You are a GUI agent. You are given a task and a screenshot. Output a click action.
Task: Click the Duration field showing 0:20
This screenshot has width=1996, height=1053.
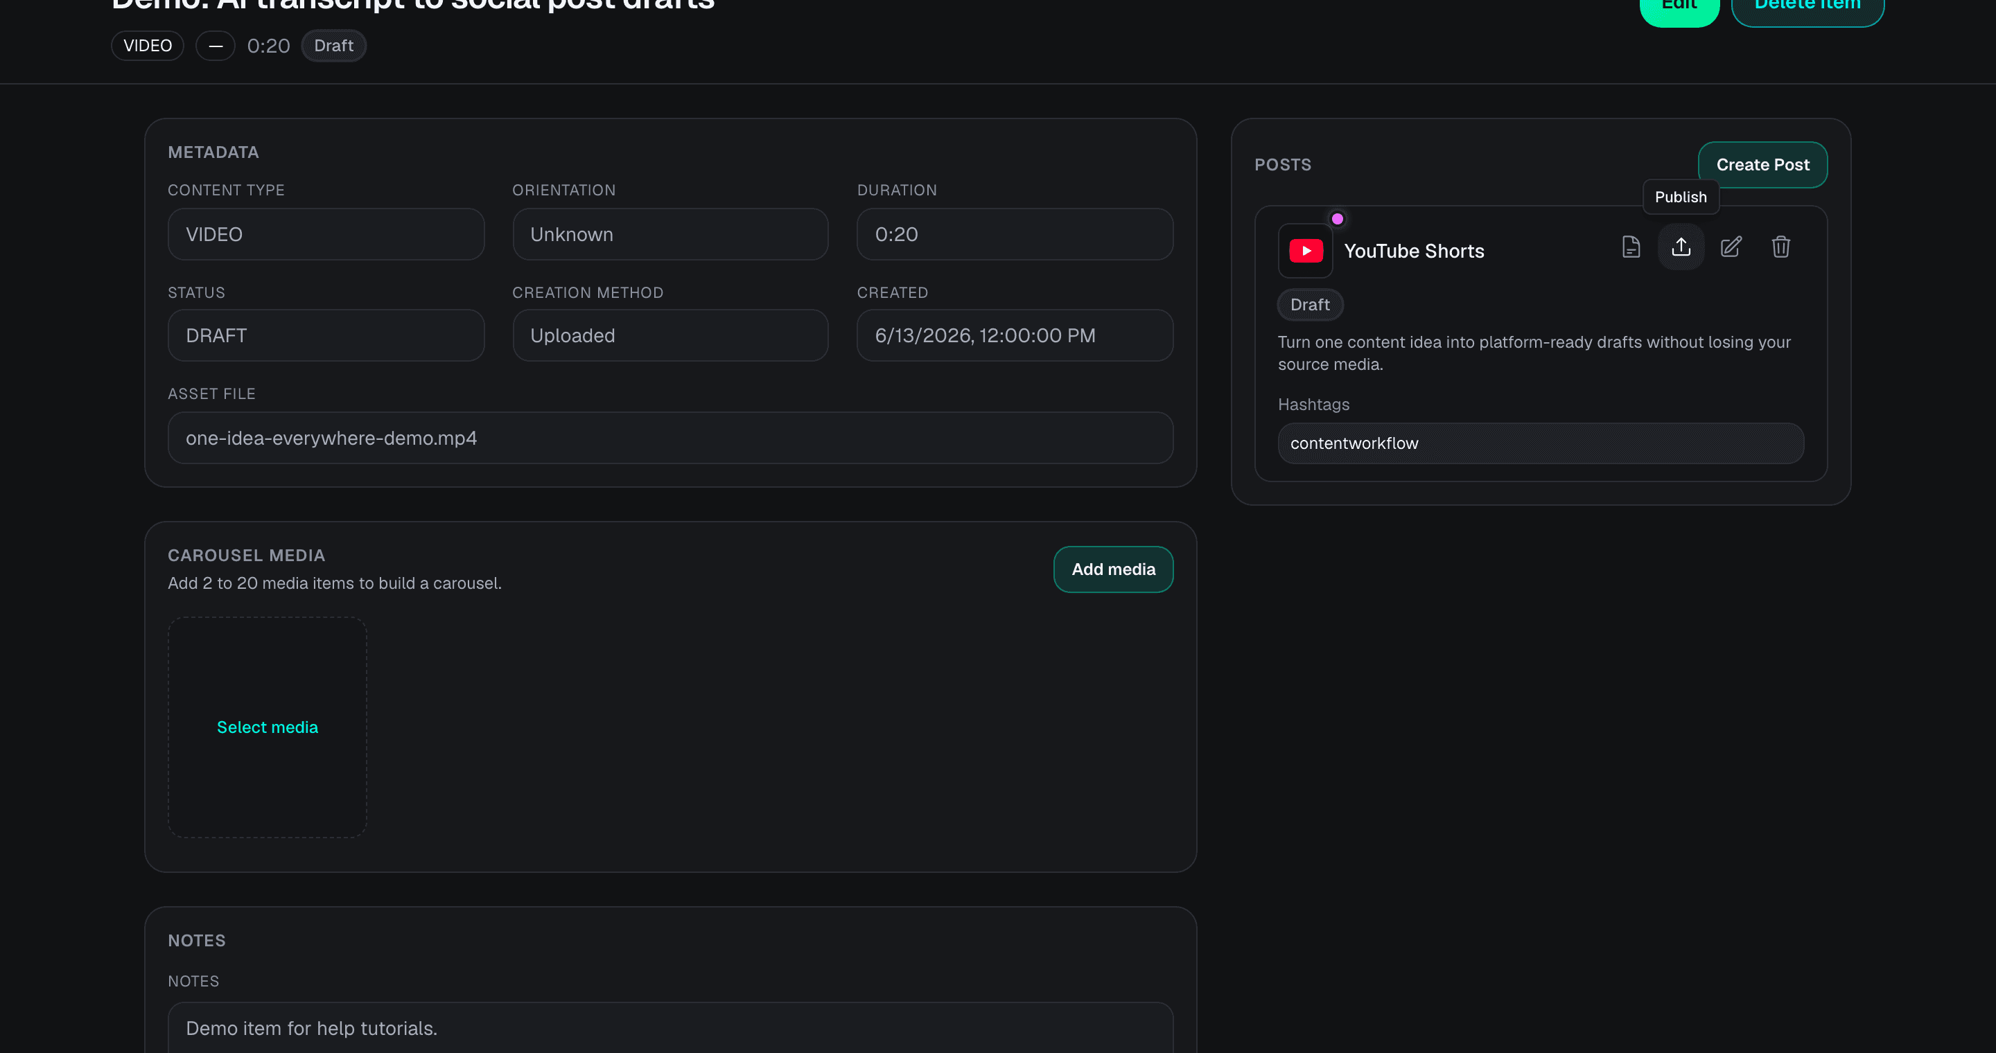[x=1015, y=234]
